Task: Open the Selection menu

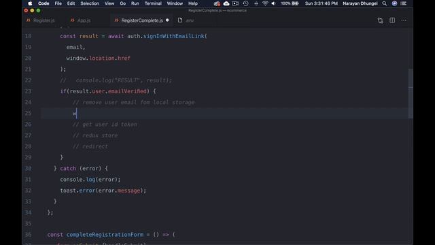Action: 90,3
